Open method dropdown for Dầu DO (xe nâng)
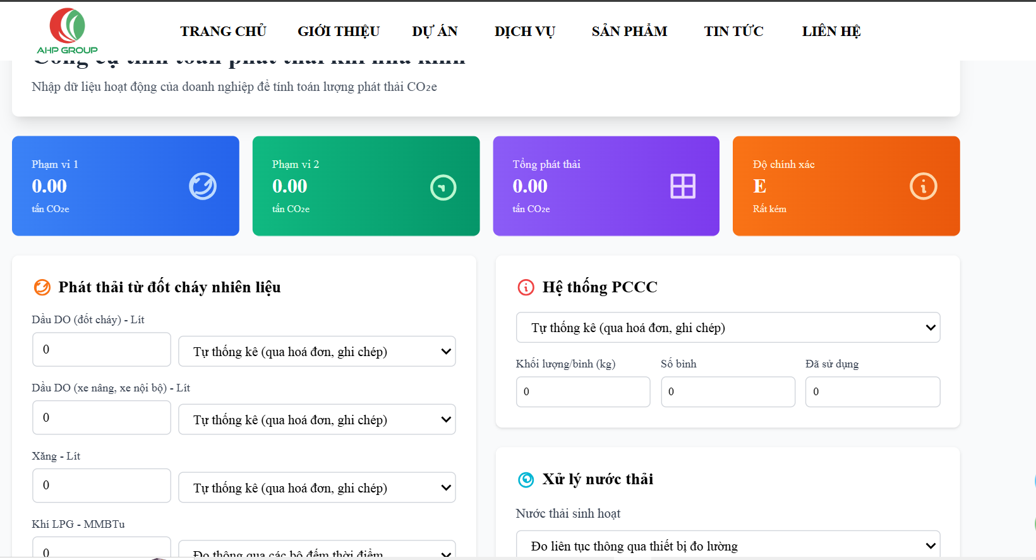Image resolution: width=1036 pixels, height=560 pixels. click(x=317, y=420)
